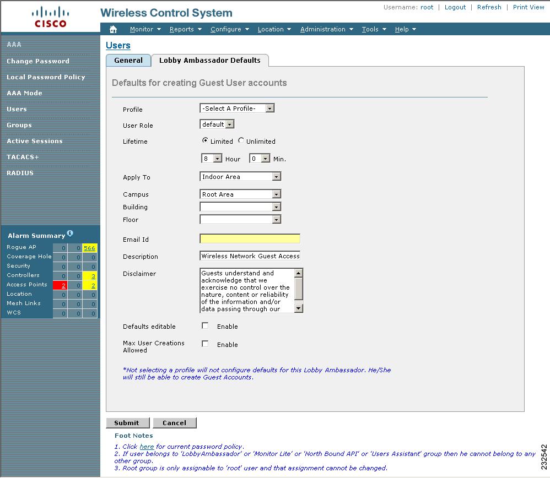Click the Cisco logo

pyautogui.click(x=50, y=17)
